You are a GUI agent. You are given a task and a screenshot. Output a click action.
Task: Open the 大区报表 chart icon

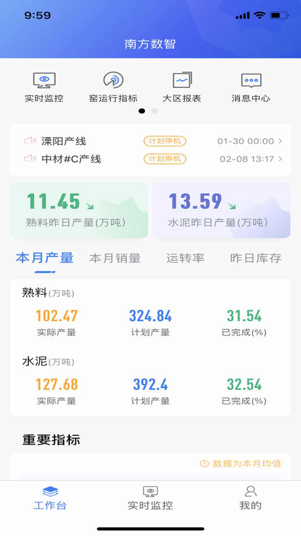(182, 80)
